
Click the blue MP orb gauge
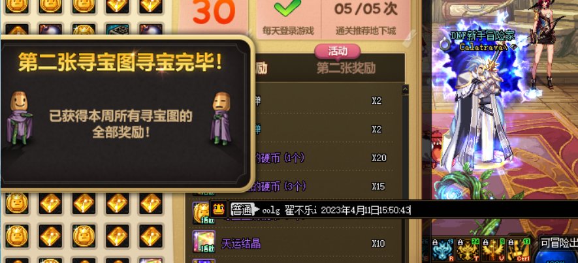(x=557, y=256)
